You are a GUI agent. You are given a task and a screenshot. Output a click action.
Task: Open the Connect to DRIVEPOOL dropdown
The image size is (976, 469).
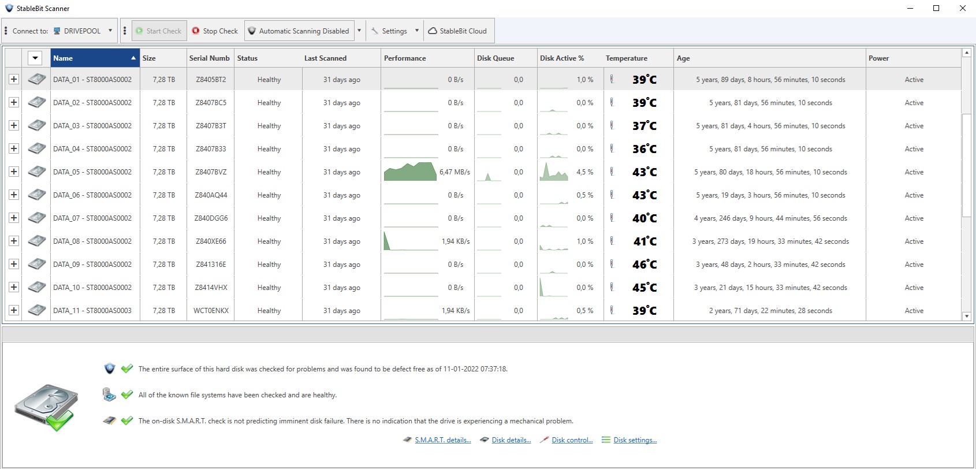point(110,31)
